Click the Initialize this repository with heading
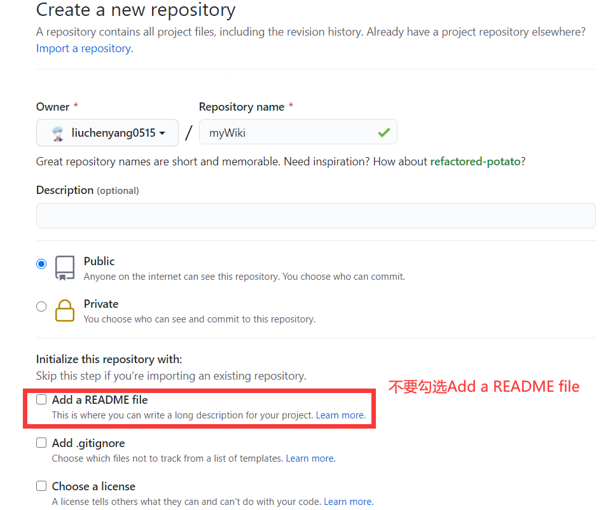This screenshot has height=510, width=608. point(109,359)
